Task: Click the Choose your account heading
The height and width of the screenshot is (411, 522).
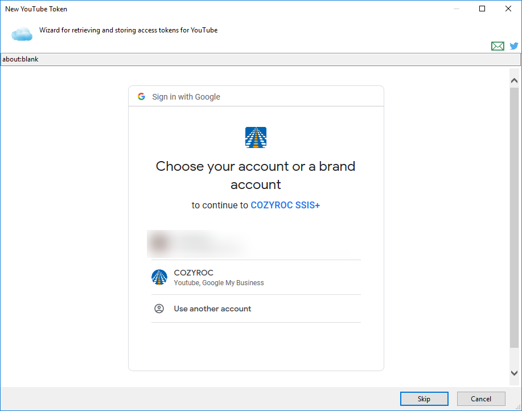Action: (x=256, y=175)
